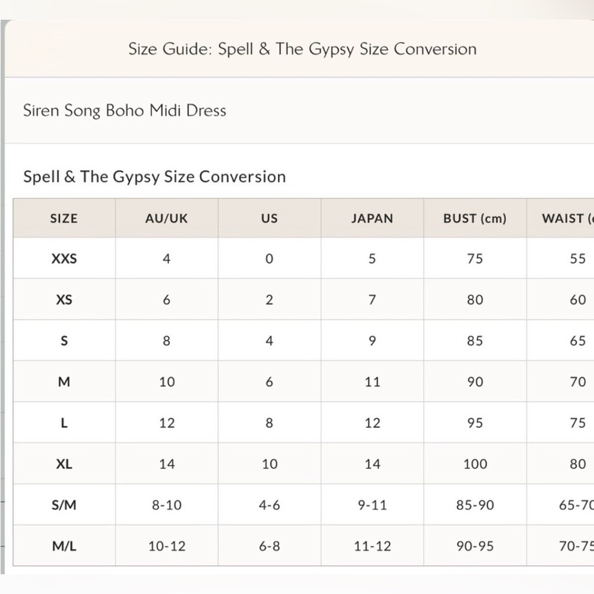Click Japan value 5 in XXS row
This screenshot has height=594, width=594.
[x=372, y=259]
